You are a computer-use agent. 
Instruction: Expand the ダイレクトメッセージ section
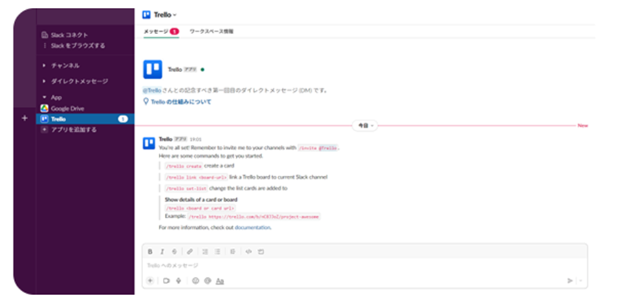pos(75,81)
